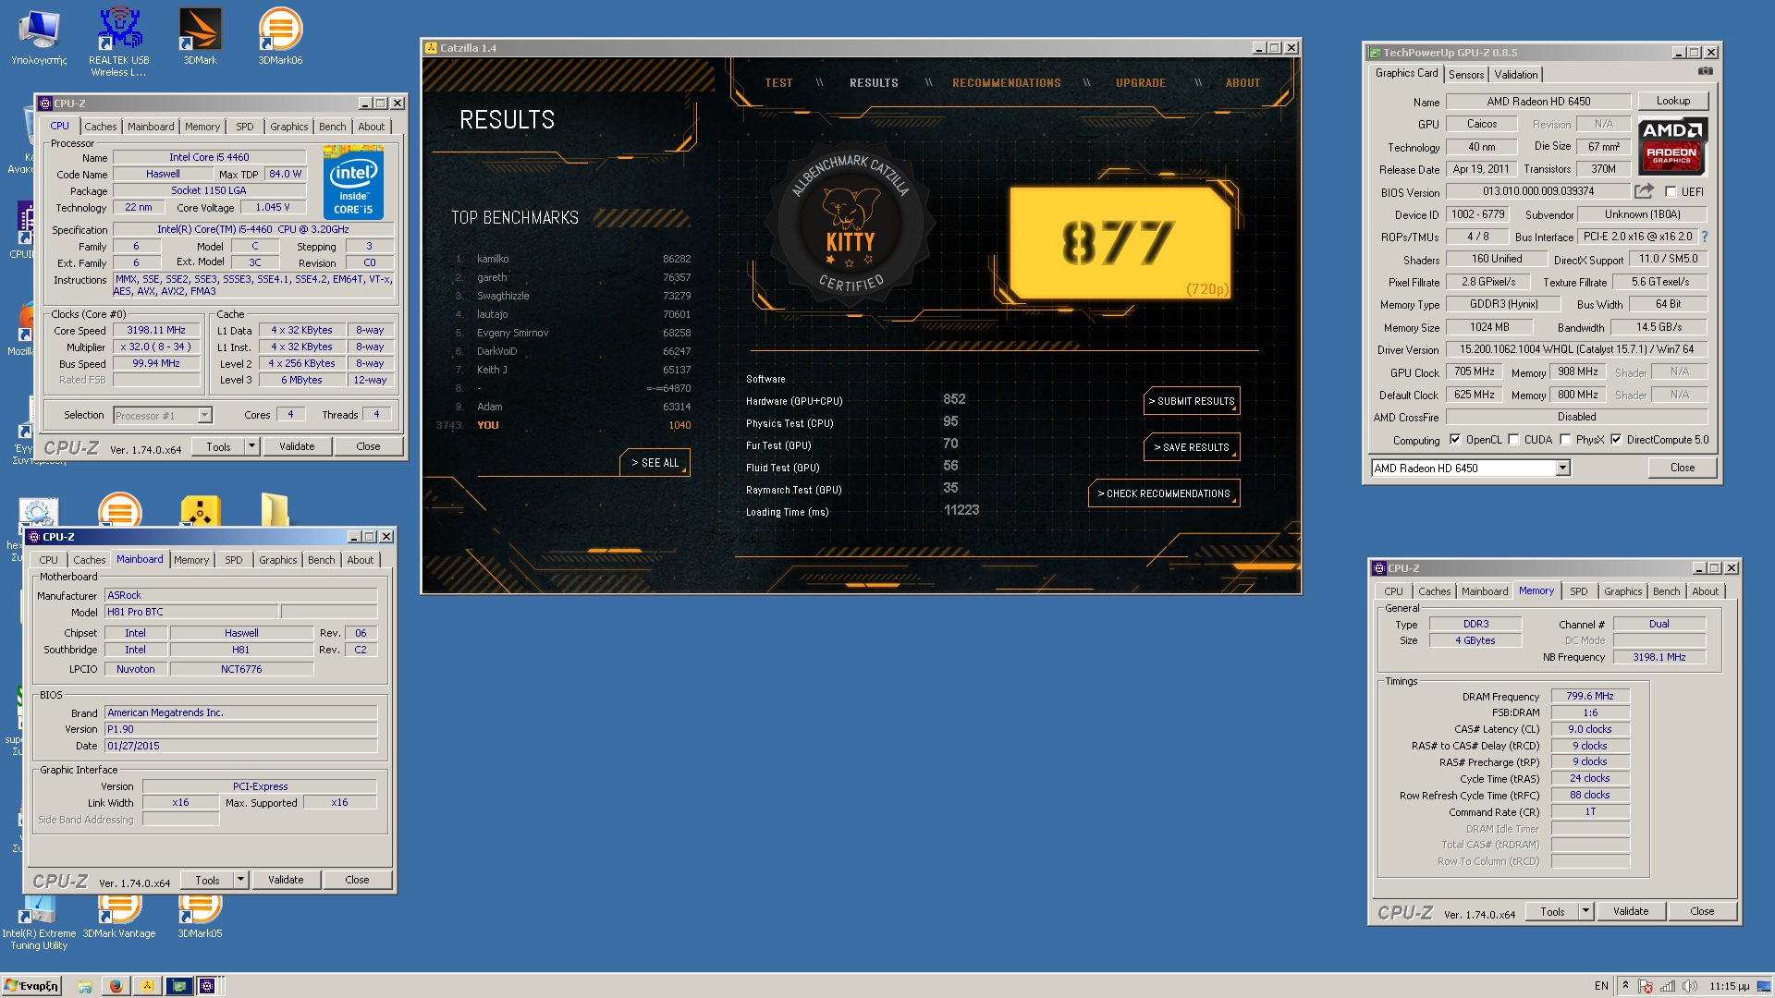
Task: Open RECOMMENDATIONS menu in Catzilla
Action: click(1007, 83)
